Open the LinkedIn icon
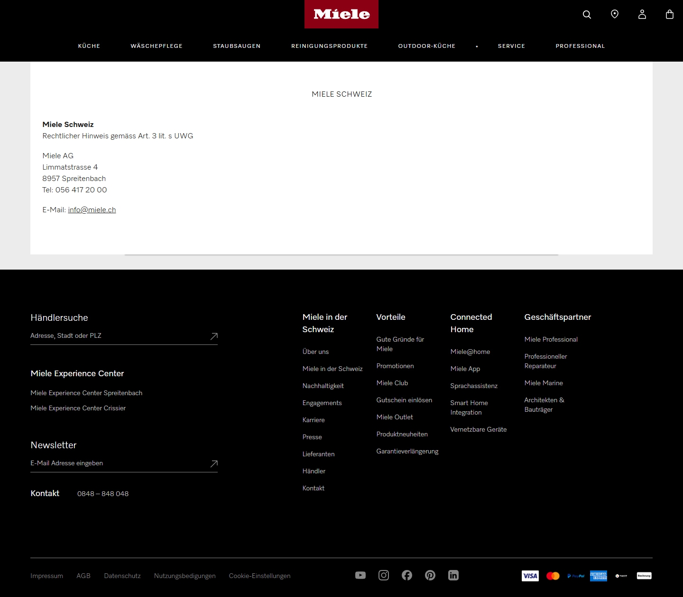This screenshot has height=597, width=683. pos(453,575)
